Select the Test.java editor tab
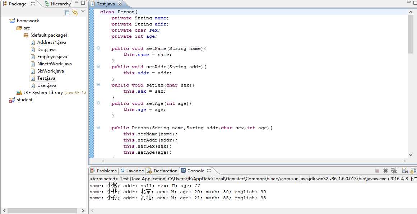 click(x=106, y=4)
